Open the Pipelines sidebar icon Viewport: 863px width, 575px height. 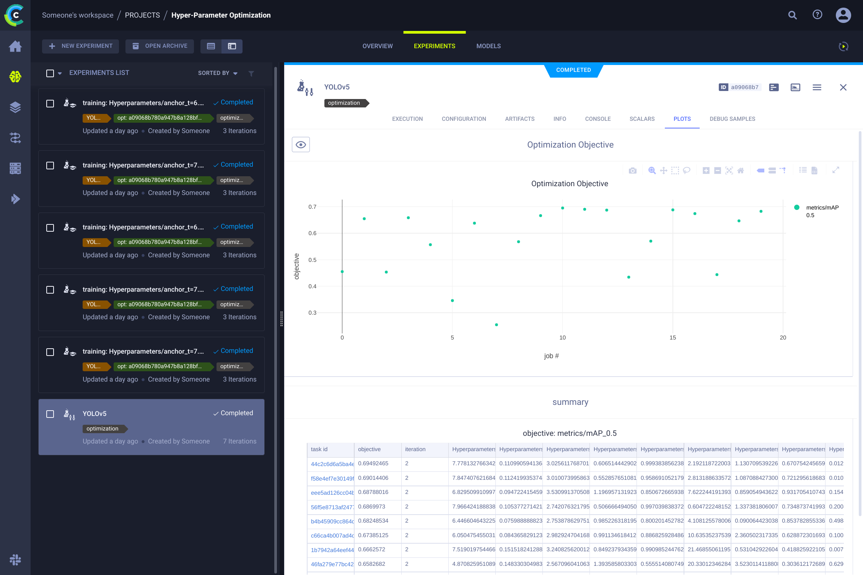[15, 138]
